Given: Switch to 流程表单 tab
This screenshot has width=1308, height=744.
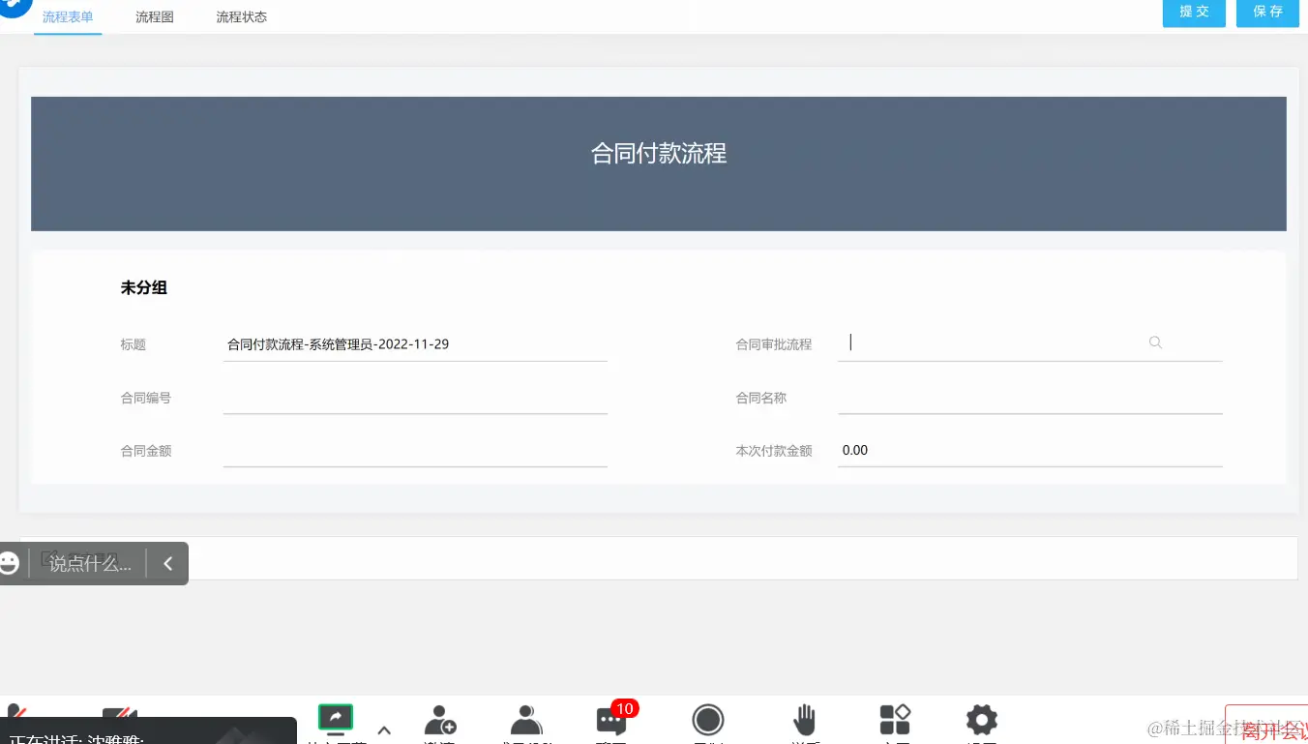Looking at the screenshot, I should pos(68,16).
